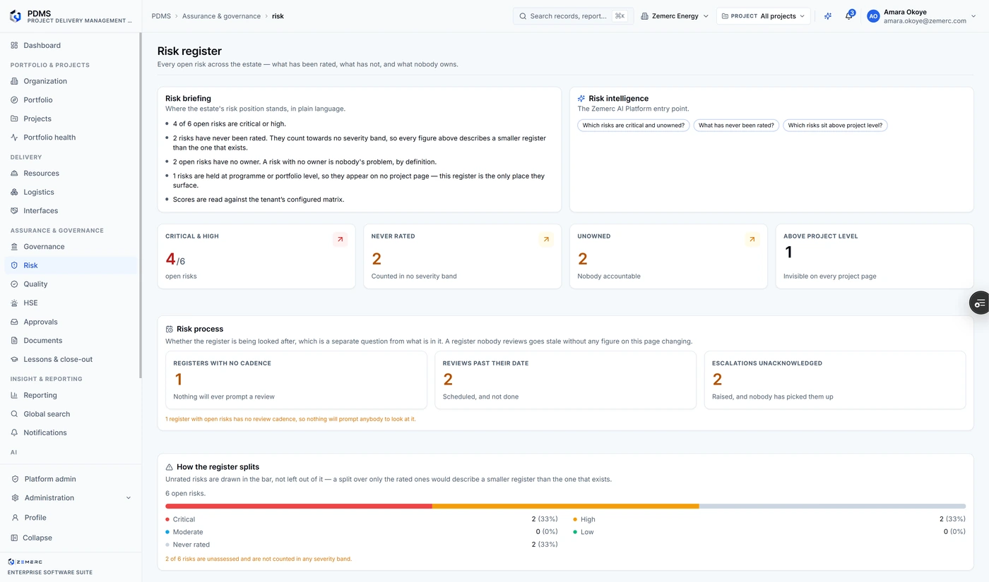Open Never Rated card arrow icon
The image size is (989, 582).
(x=546, y=240)
